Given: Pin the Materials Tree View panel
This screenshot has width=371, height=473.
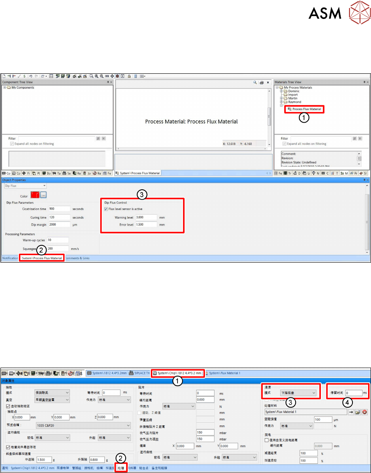Looking at the screenshot, I should tap(364, 82).
